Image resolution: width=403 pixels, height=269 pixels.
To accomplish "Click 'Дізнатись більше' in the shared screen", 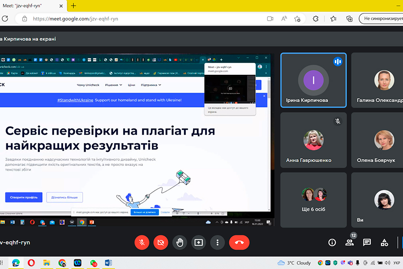I will click(64, 197).
